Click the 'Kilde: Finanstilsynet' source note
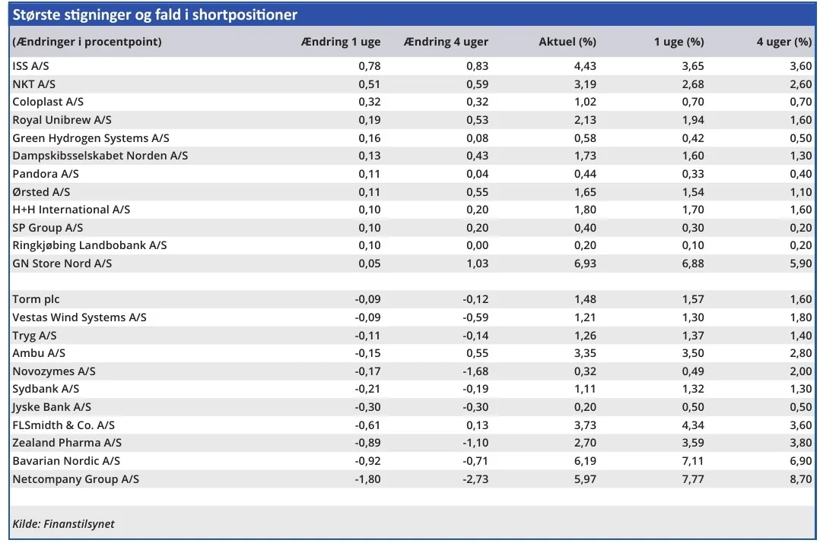 (64, 524)
